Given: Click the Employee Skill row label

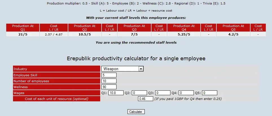Looking at the screenshot, I should coord(56,75).
